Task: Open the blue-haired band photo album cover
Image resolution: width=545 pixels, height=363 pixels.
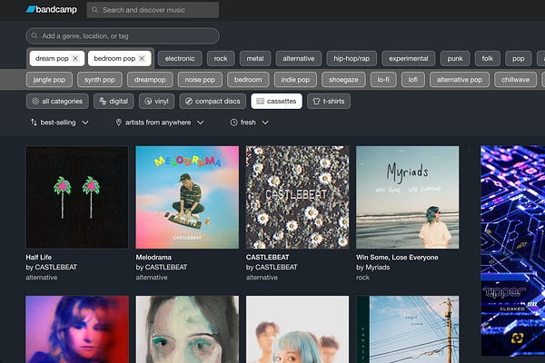Action: 298,329
